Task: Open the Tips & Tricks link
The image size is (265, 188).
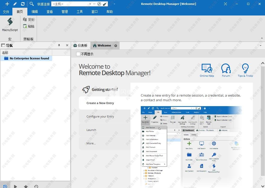Action: (245, 71)
